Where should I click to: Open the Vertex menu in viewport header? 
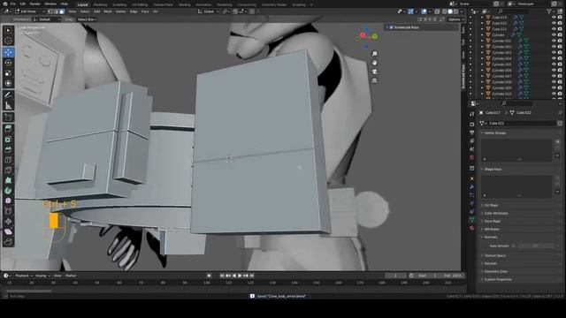[120, 11]
